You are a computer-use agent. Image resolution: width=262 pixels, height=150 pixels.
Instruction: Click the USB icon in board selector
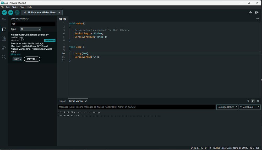[x=25, y=12]
